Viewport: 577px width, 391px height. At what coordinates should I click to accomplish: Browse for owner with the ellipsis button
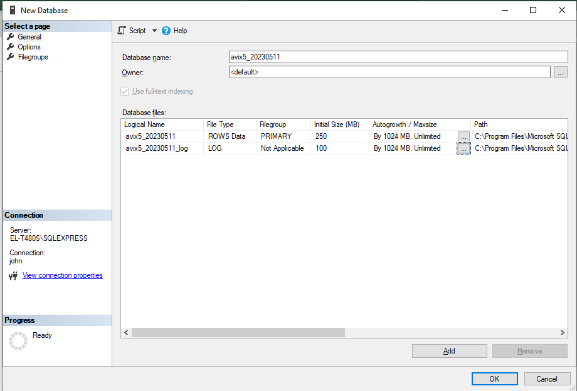coord(561,73)
